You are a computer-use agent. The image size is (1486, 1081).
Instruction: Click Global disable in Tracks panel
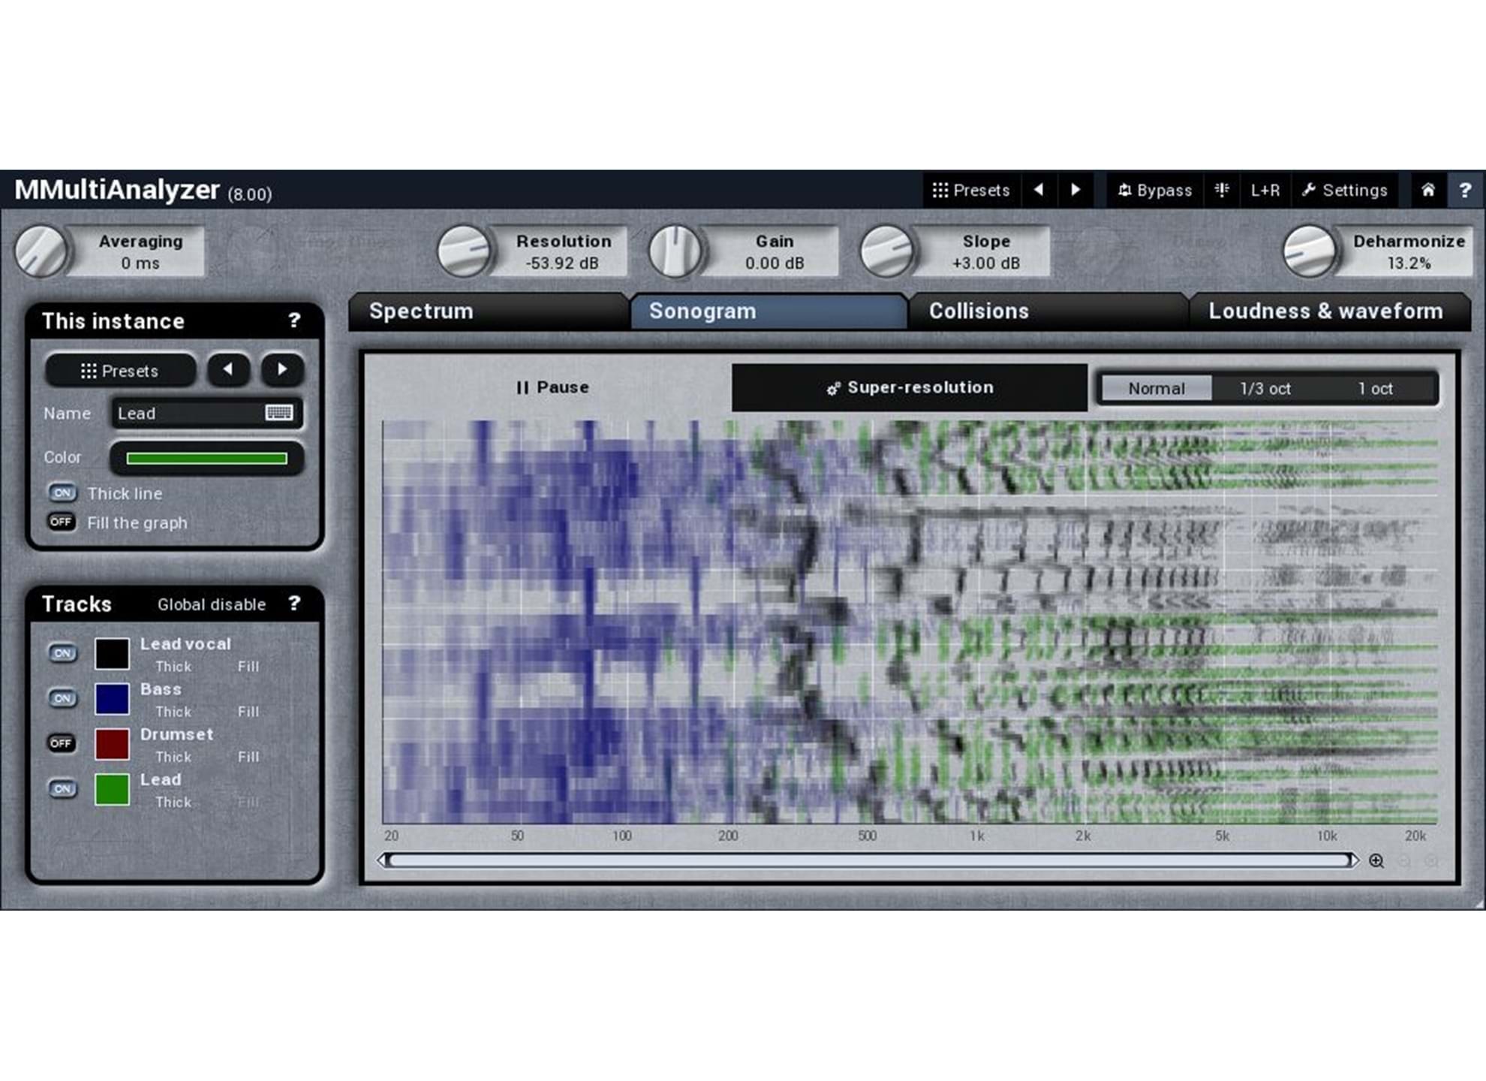(x=212, y=604)
